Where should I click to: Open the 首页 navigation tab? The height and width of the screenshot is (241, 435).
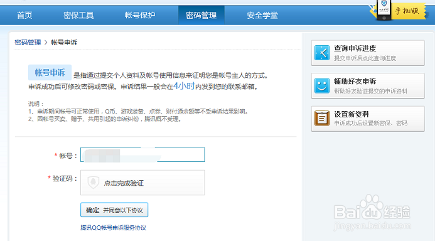[24, 15]
